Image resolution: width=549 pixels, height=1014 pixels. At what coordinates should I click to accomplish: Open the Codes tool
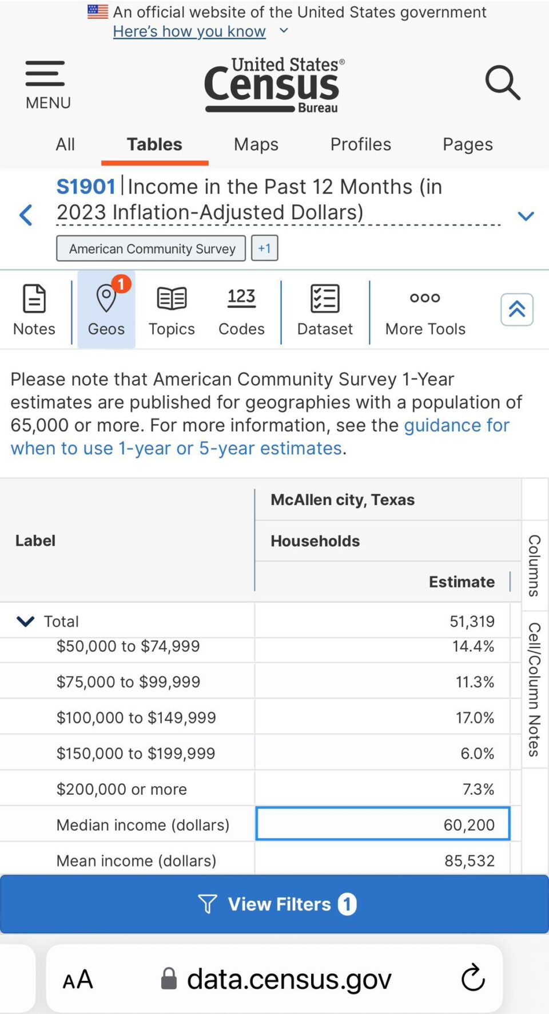tap(241, 310)
